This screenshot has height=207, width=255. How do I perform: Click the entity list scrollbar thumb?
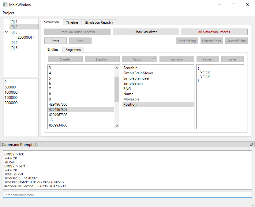[117, 89]
